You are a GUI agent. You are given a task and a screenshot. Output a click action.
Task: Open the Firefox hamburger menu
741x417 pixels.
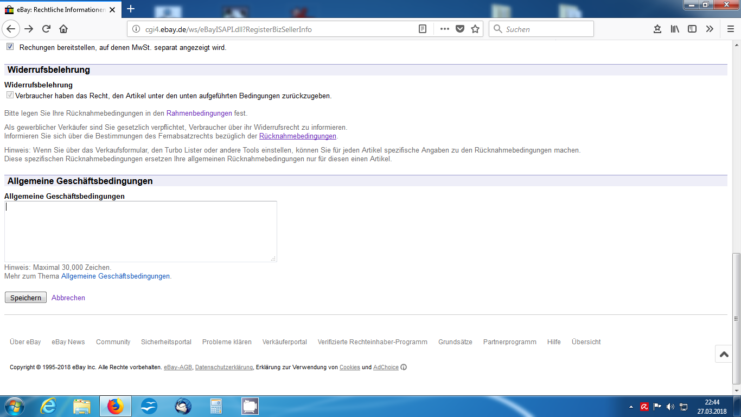pyautogui.click(x=730, y=29)
